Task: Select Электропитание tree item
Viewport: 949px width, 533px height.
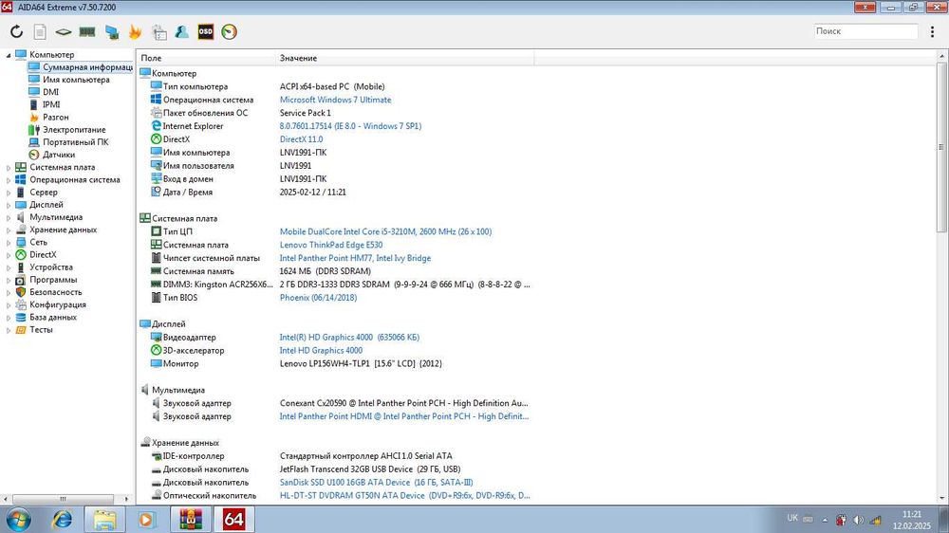Action: tap(74, 130)
